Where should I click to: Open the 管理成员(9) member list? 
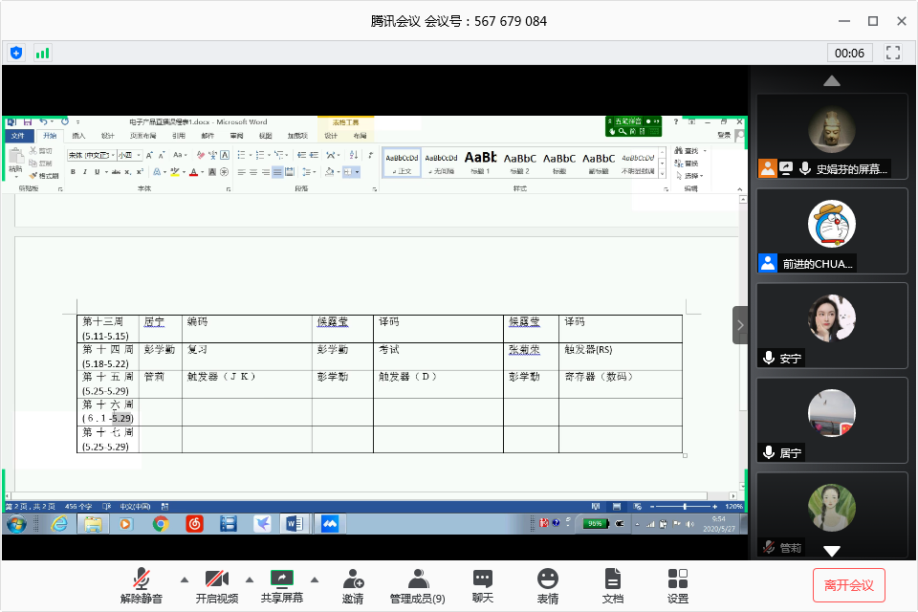(417, 585)
